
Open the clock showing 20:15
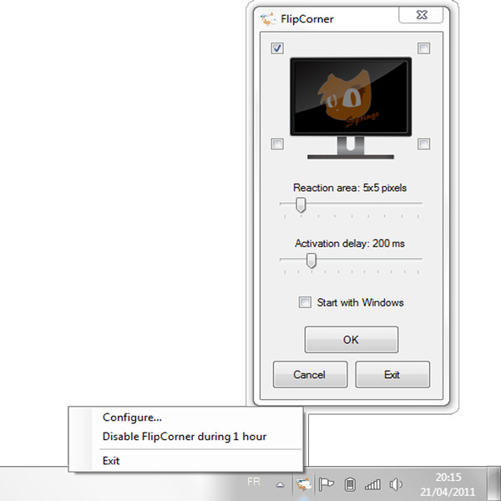point(448,484)
